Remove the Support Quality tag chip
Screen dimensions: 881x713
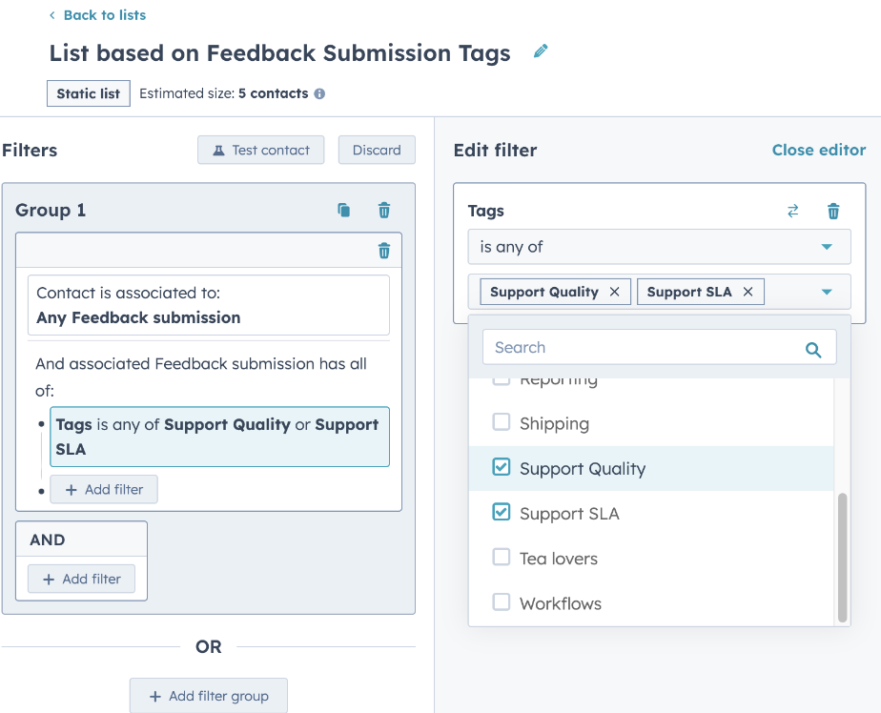point(614,292)
